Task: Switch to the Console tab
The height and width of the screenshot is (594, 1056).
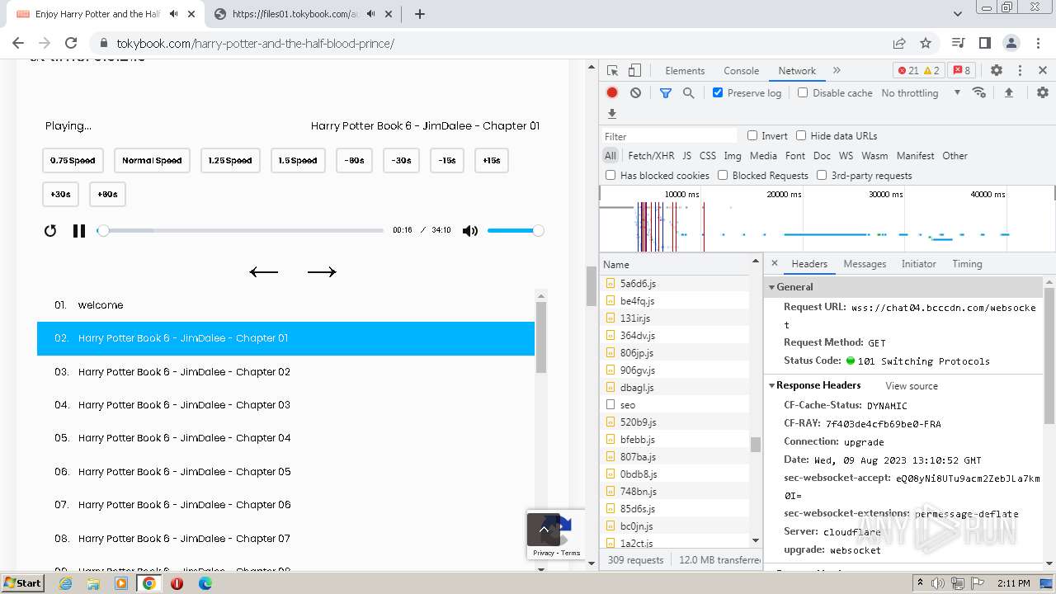Action: [x=741, y=71]
